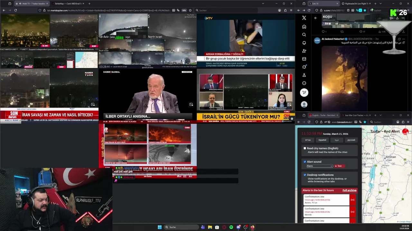Go to Home in X sidebar
The image size is (412, 231).
tap(304, 27)
